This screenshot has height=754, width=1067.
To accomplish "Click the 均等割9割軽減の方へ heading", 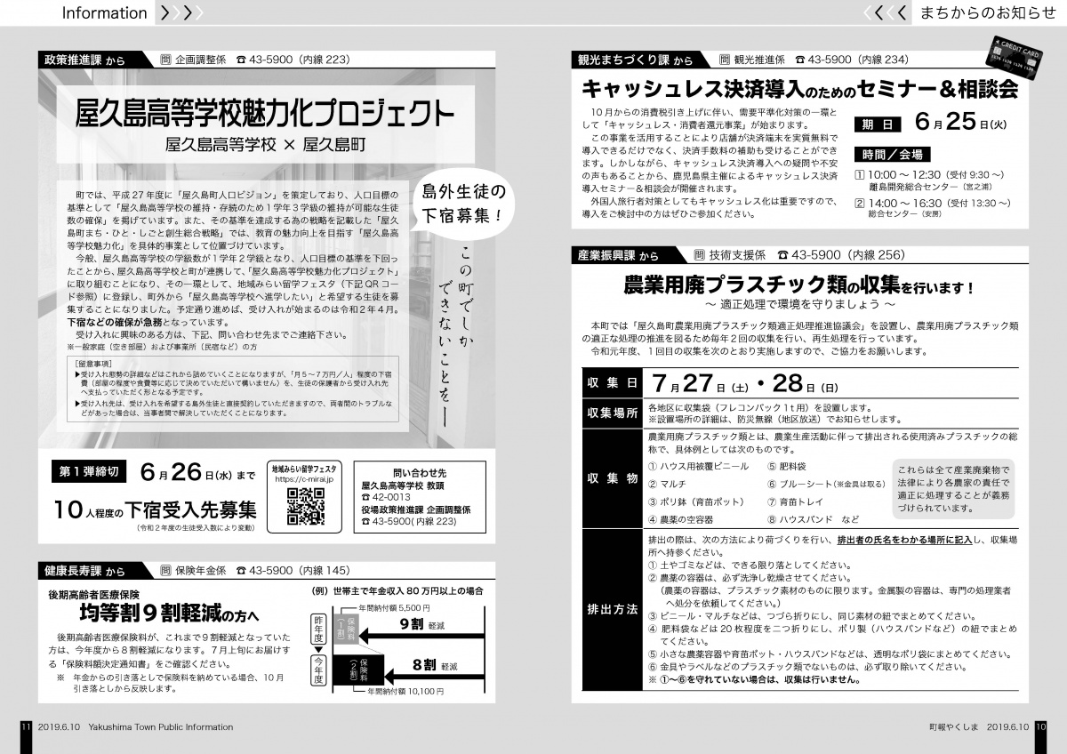I will (168, 614).
